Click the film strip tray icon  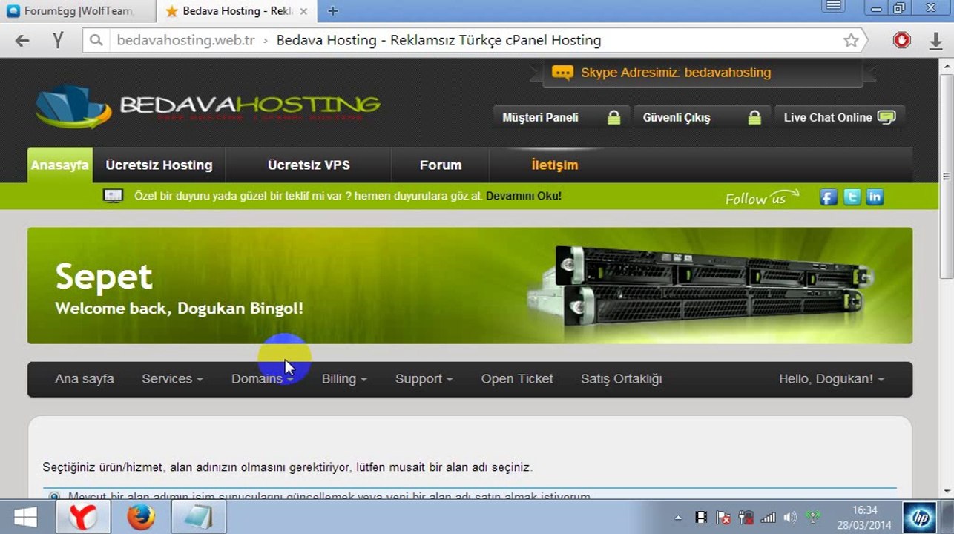[701, 518]
